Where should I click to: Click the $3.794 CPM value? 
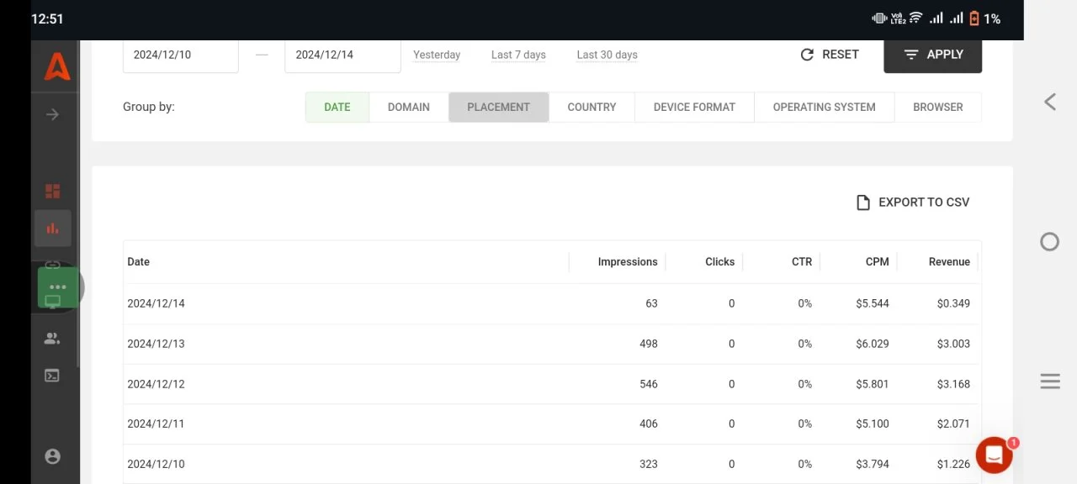873,464
